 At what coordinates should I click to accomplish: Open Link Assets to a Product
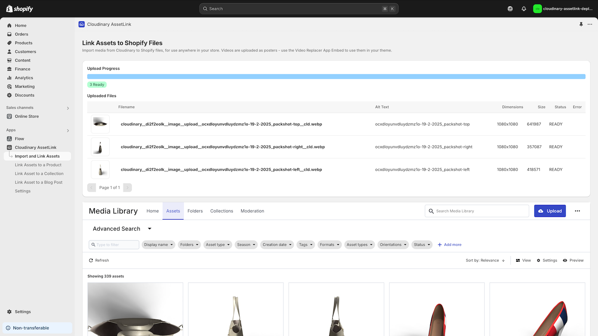(x=38, y=165)
